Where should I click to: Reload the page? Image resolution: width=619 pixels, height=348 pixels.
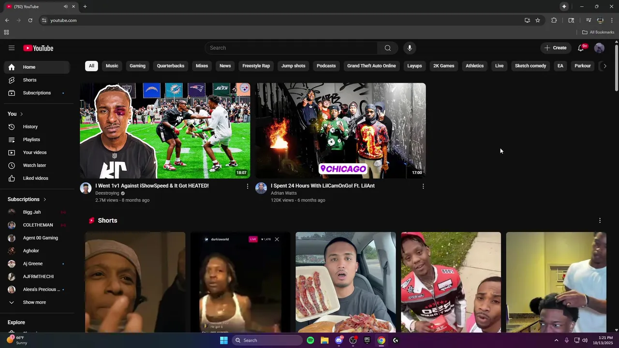pos(30,20)
